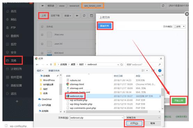
Task: Expand the 新建 dropdown
Action: click(x=67, y=16)
